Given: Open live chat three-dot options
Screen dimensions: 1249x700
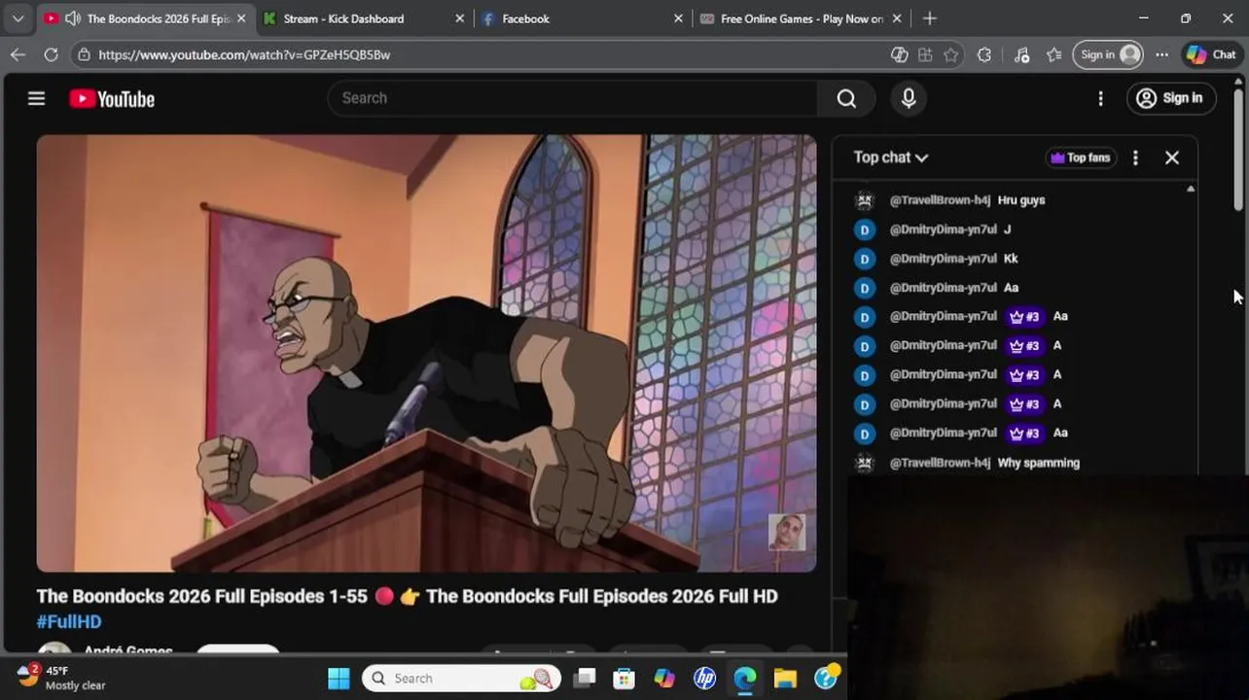Looking at the screenshot, I should click(x=1135, y=157).
